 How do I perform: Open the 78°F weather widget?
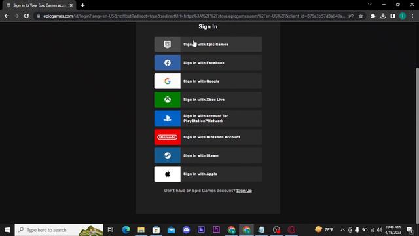click(x=324, y=230)
